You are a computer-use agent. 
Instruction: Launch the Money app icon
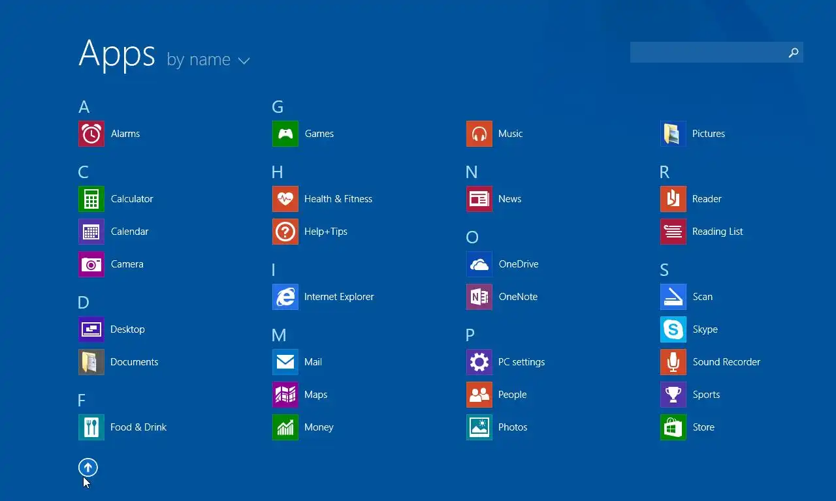point(285,427)
